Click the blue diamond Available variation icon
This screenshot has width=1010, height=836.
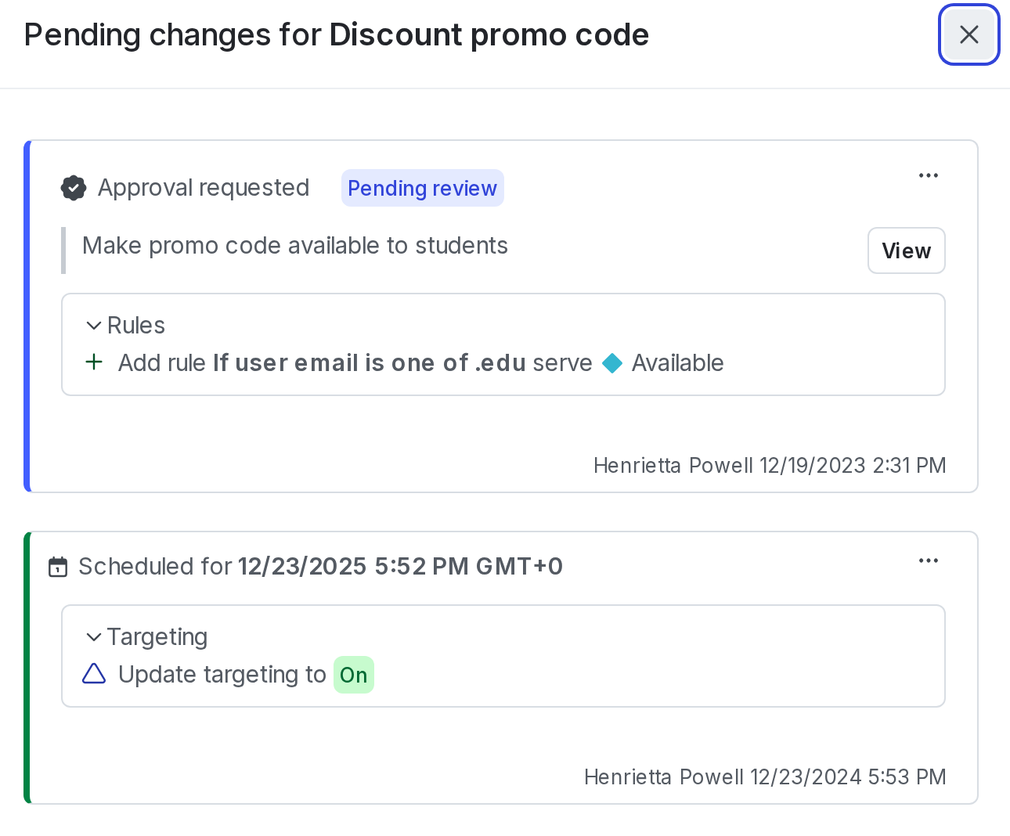click(612, 363)
